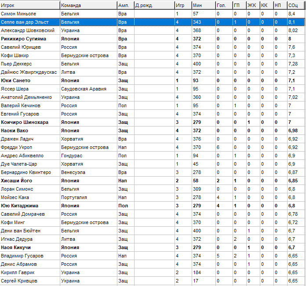Sort by the Игр column header
Image resolution: width=306 pixels, height=286 pixels.
click(x=183, y=5)
